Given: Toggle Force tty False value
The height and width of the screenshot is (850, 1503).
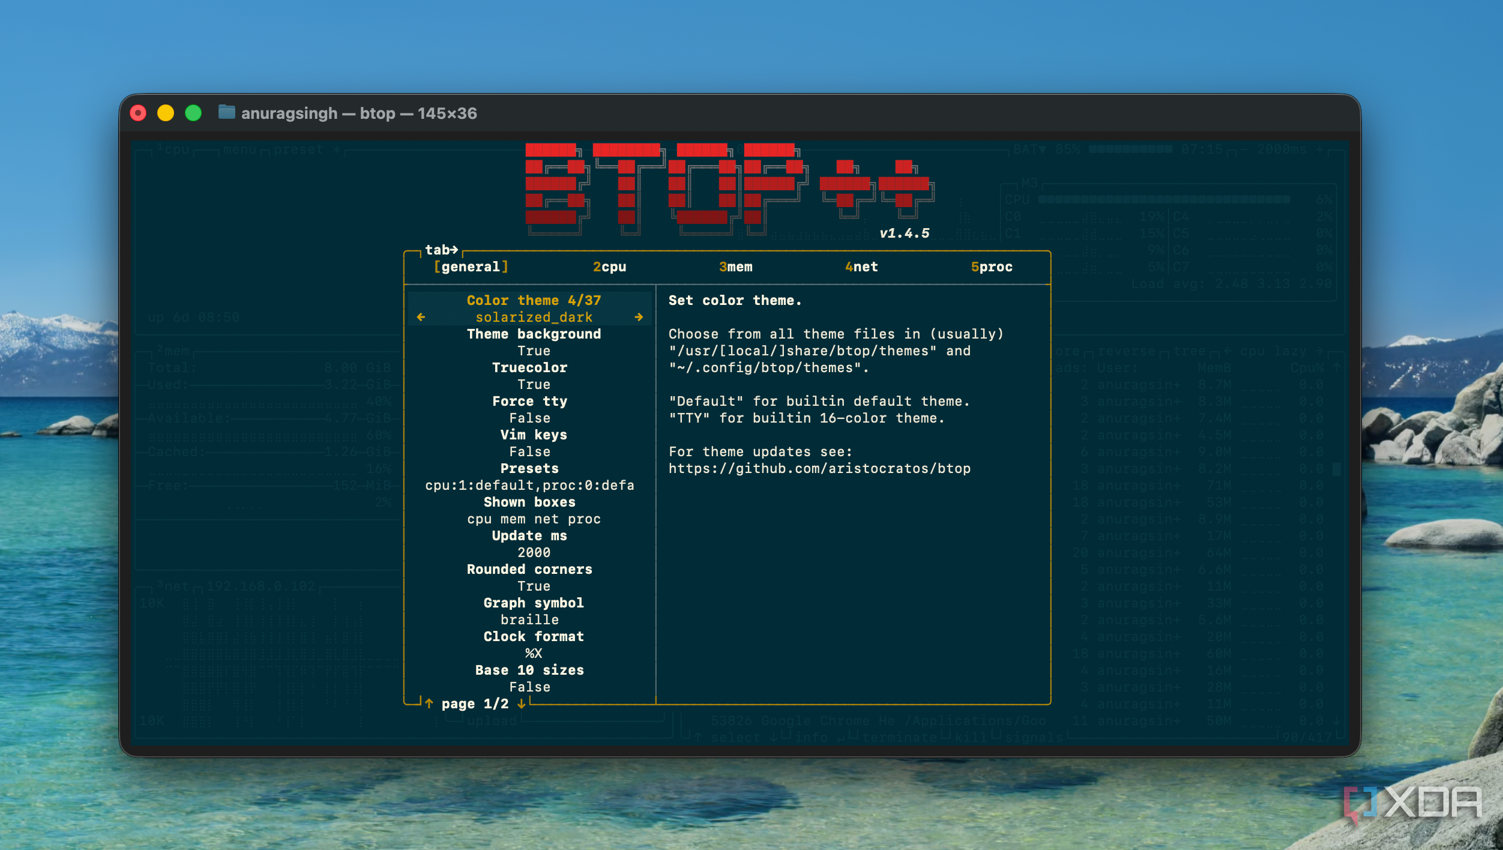Looking at the screenshot, I should (x=529, y=418).
